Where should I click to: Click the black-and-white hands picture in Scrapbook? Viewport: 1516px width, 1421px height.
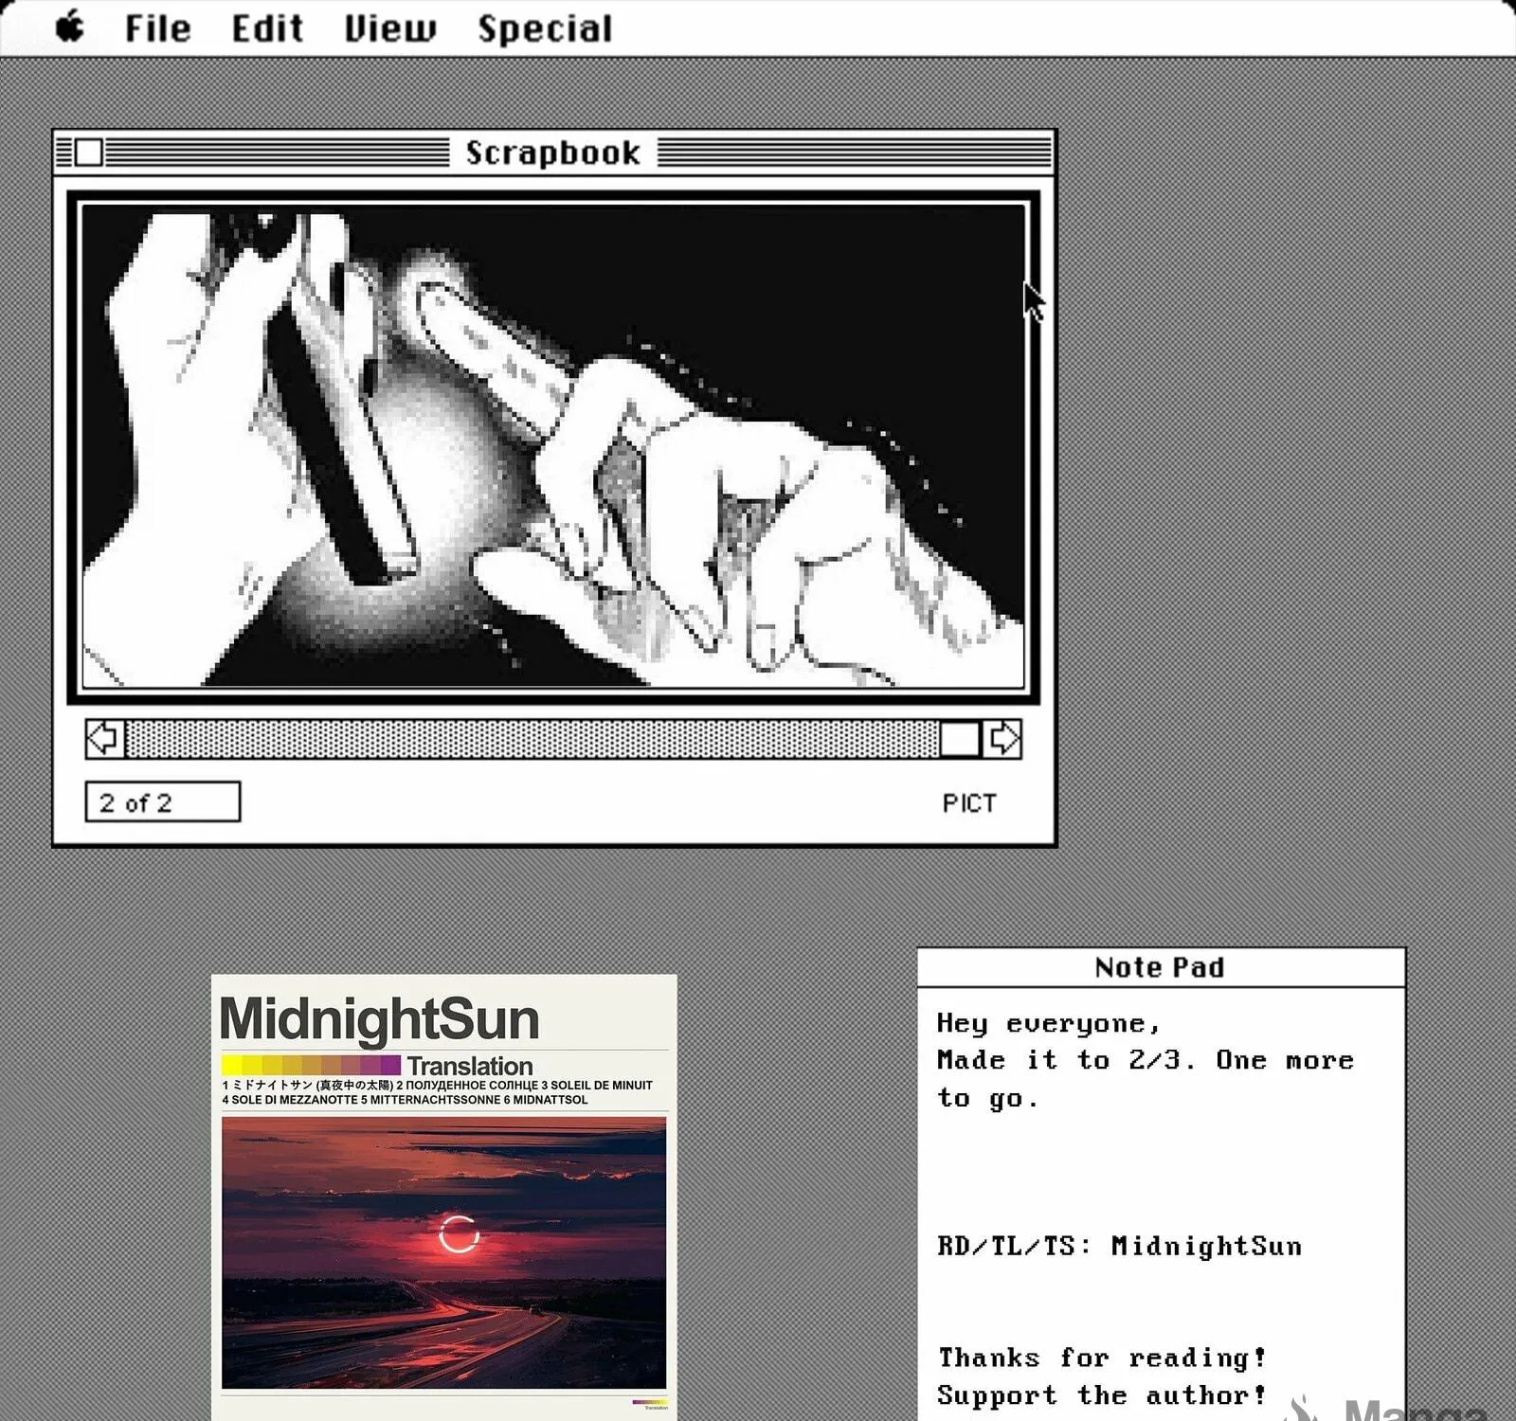(x=553, y=446)
